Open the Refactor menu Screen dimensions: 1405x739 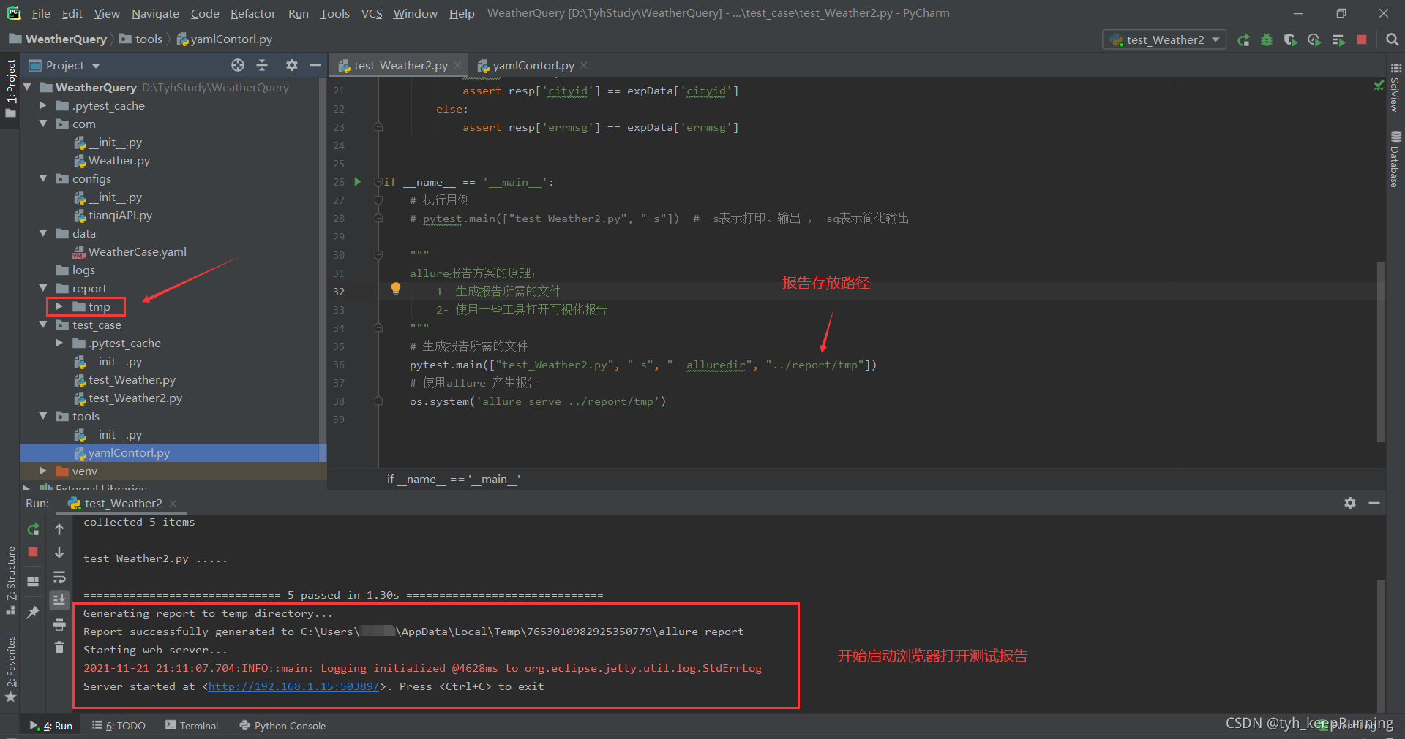(252, 13)
